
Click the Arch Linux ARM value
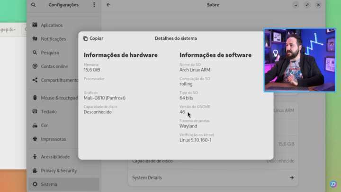click(195, 70)
